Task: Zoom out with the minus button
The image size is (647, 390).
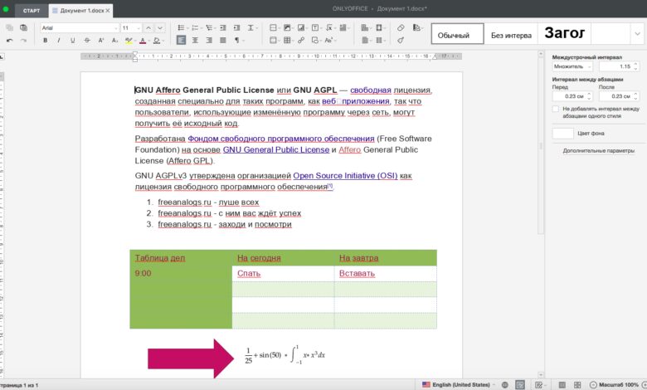Action: pyautogui.click(x=593, y=385)
